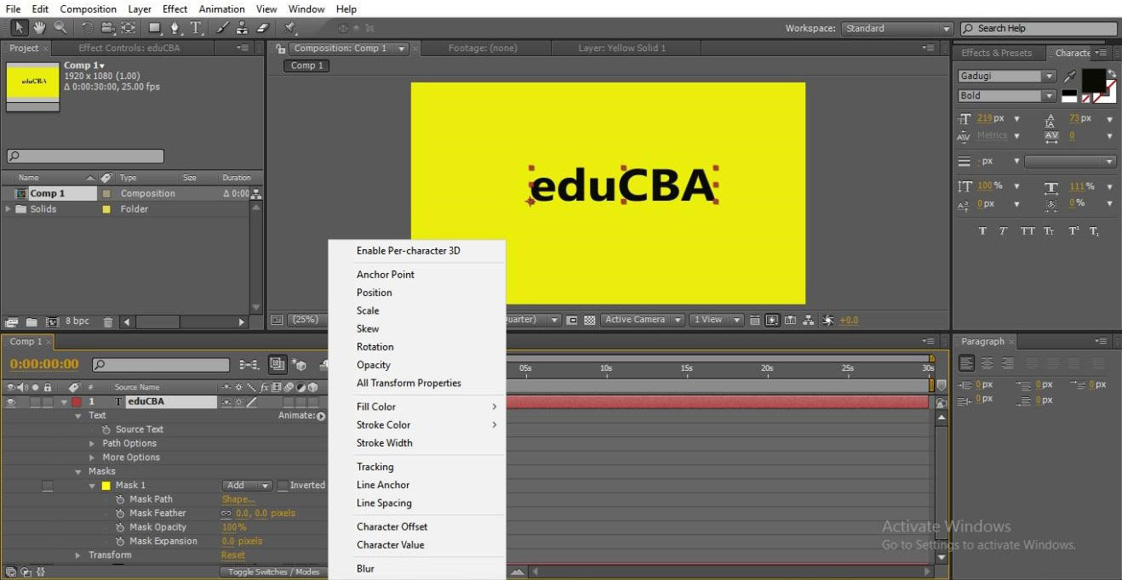Choose Enable Per-character 3D from menu
This screenshot has height=580, width=1122.
409,251
